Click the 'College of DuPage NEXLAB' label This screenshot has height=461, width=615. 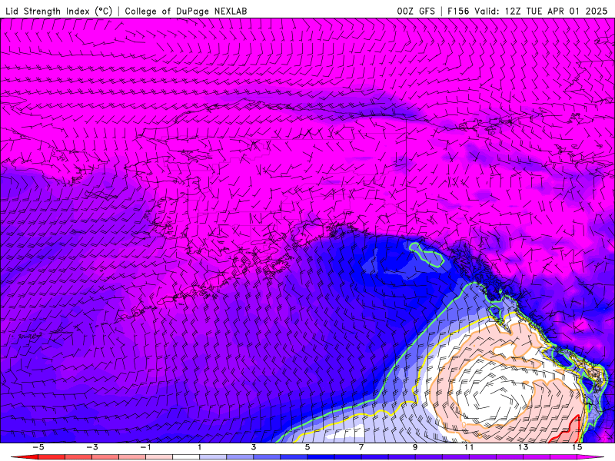pyautogui.click(x=186, y=11)
